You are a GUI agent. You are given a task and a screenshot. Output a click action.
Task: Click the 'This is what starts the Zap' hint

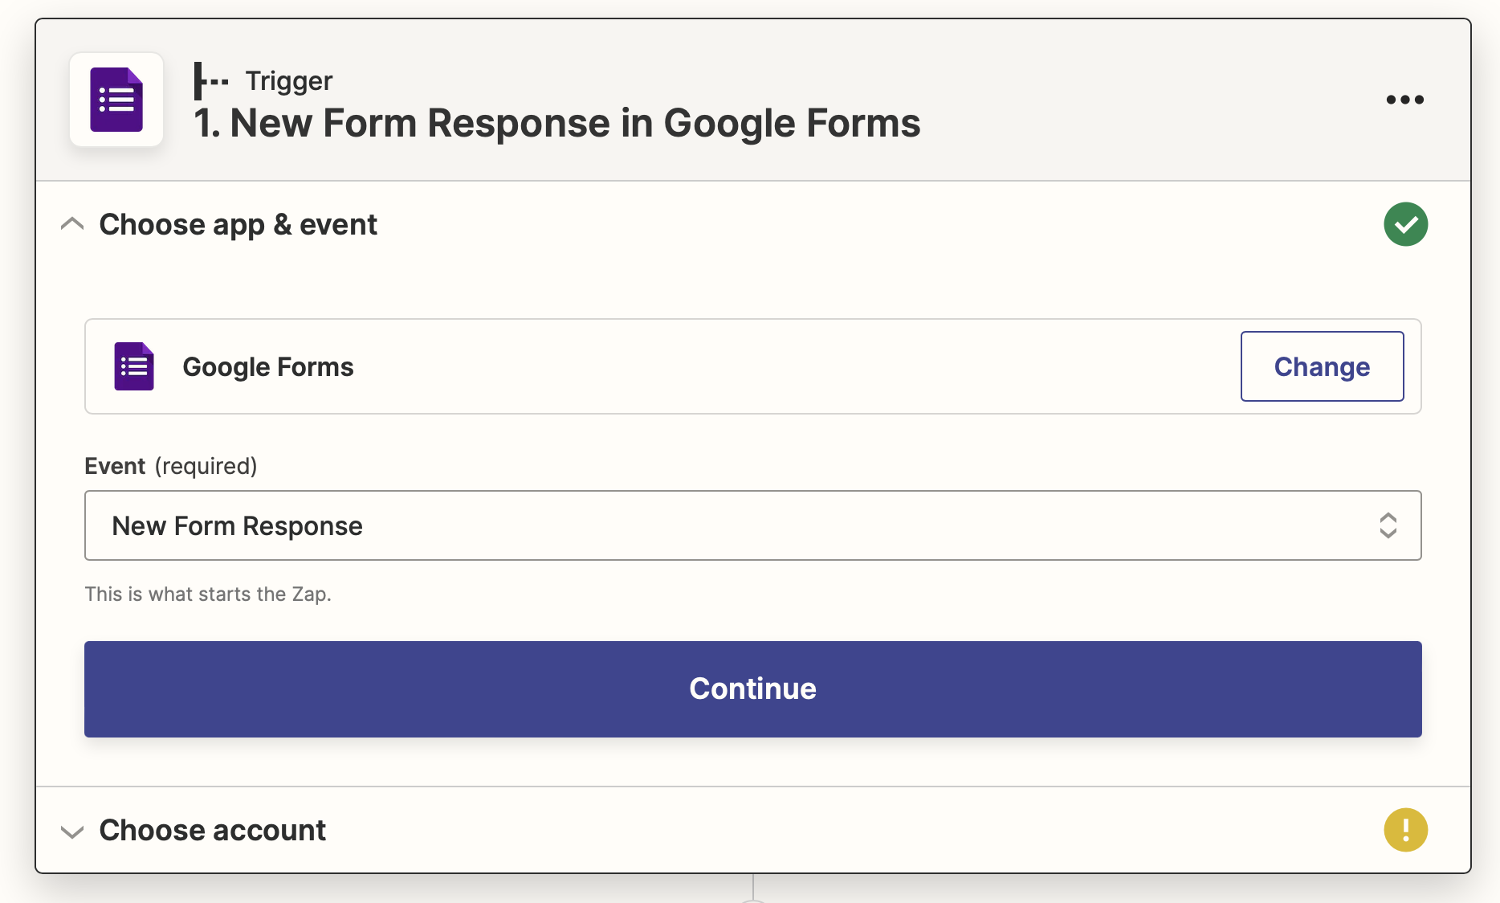click(x=208, y=594)
